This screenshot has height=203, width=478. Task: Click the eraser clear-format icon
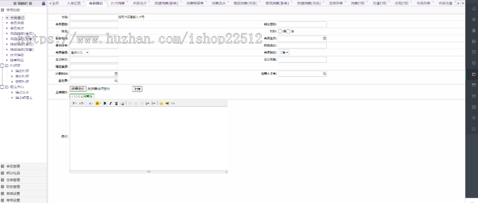coord(122,103)
